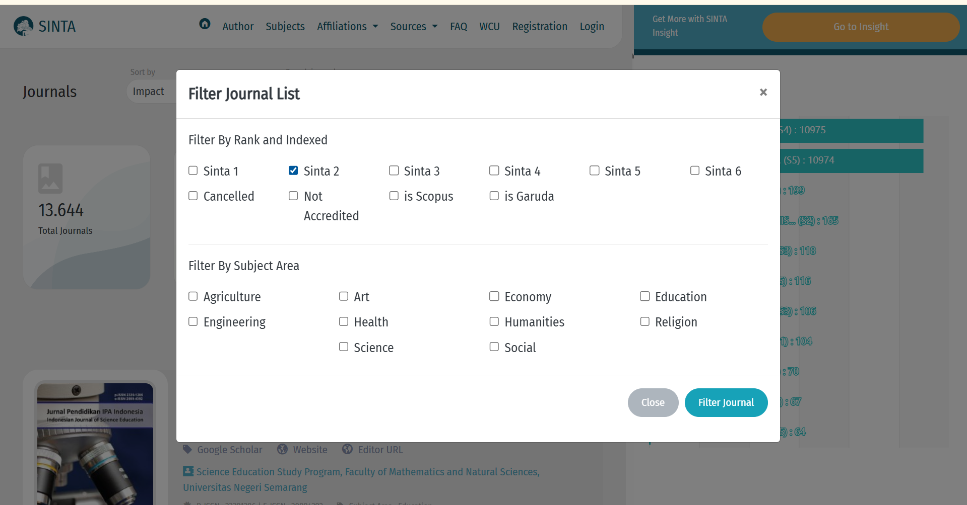Viewport: 967px width, 505px height.
Task: Click the Go to Insight button
Action: click(860, 27)
